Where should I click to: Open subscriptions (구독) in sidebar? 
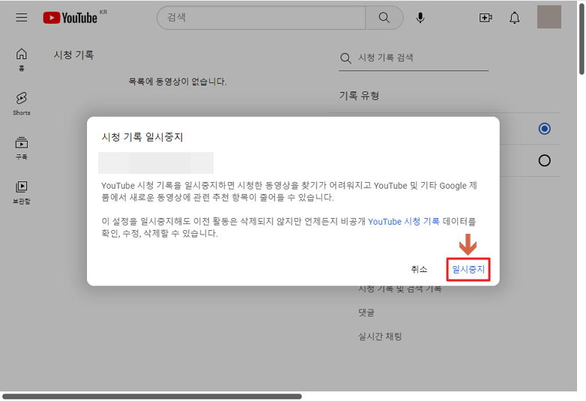(x=22, y=148)
